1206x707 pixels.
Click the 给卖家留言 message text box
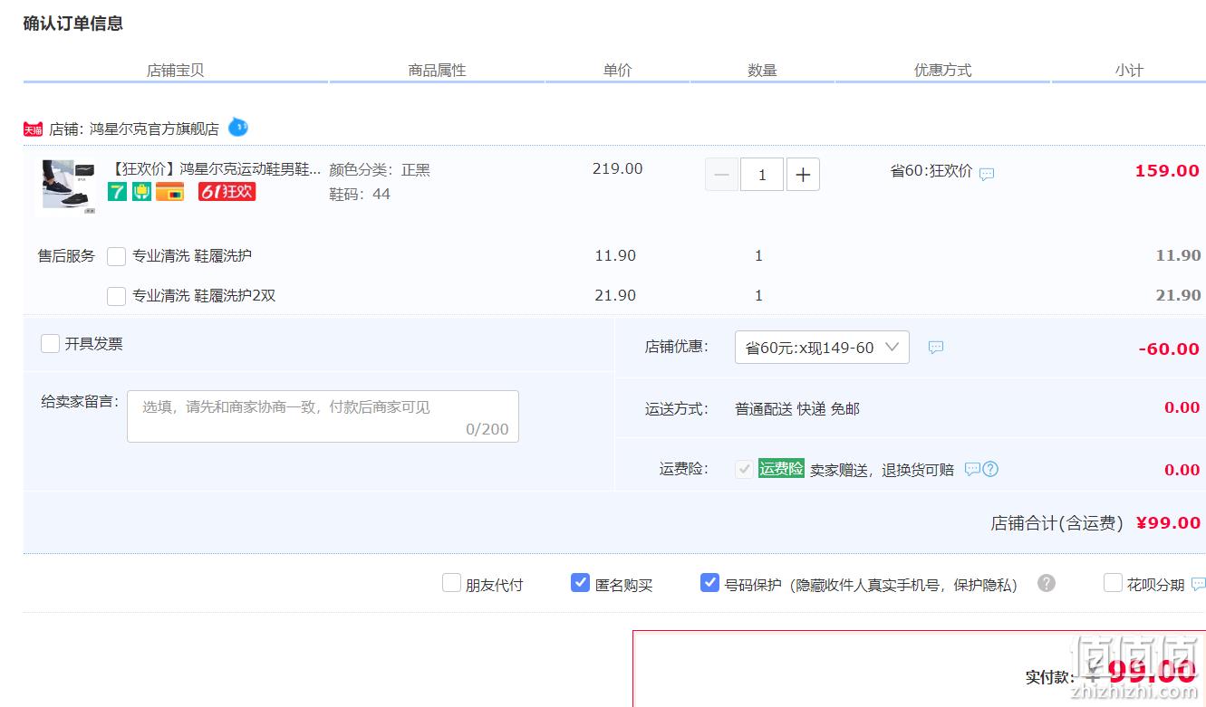[x=323, y=416]
